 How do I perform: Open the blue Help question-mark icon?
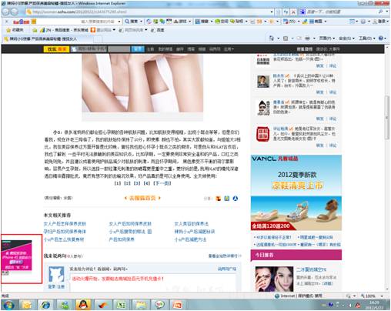(381, 38)
